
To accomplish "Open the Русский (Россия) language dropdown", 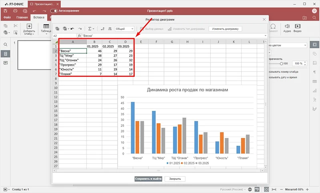I will coord(233,189).
